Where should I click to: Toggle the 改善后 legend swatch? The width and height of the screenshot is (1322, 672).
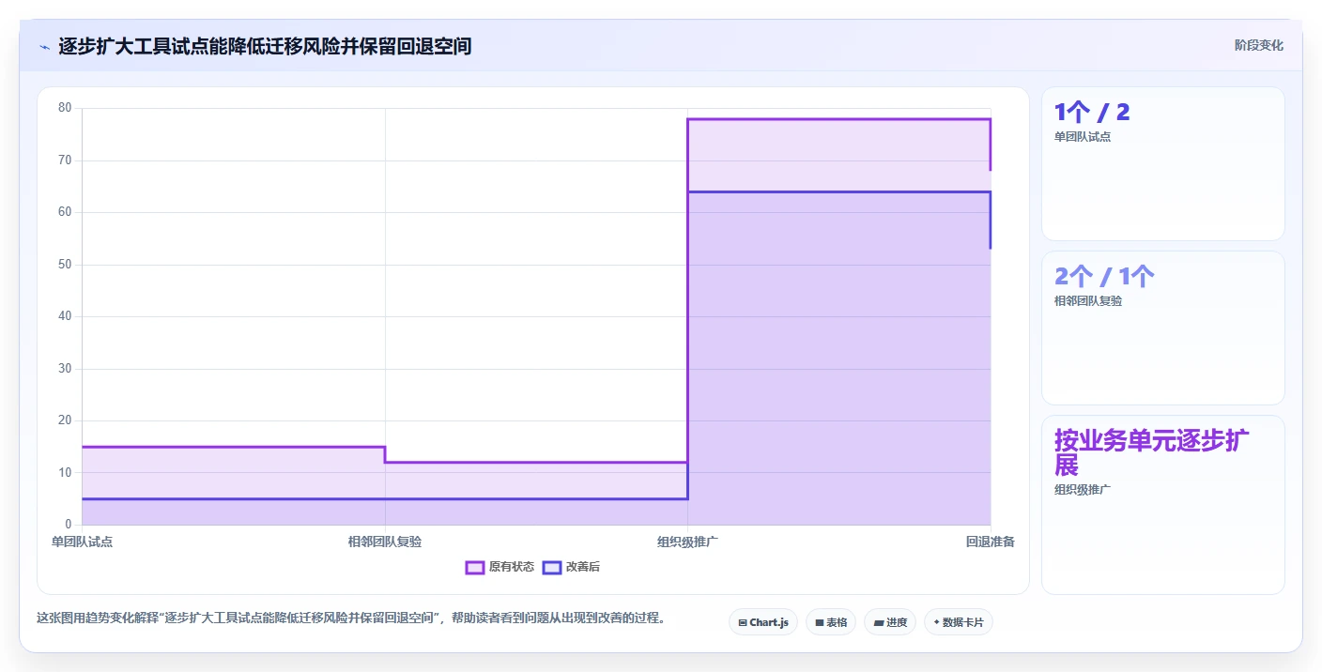[x=552, y=567]
